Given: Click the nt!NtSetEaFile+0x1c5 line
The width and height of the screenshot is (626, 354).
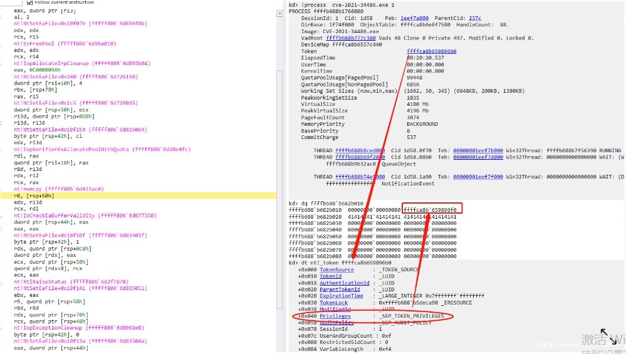Looking at the screenshot, I should pos(75,103).
